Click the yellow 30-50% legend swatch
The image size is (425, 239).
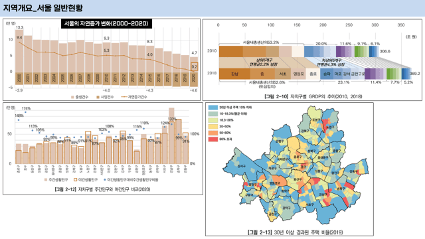pyautogui.click(x=213, y=127)
